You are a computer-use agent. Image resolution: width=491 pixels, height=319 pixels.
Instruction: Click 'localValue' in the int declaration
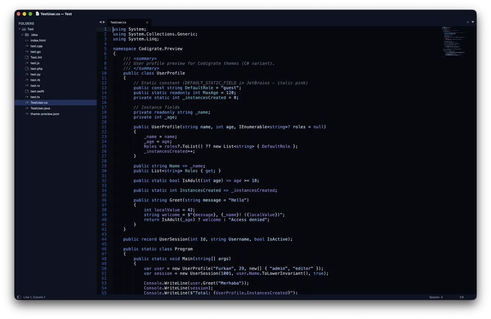click(x=167, y=210)
